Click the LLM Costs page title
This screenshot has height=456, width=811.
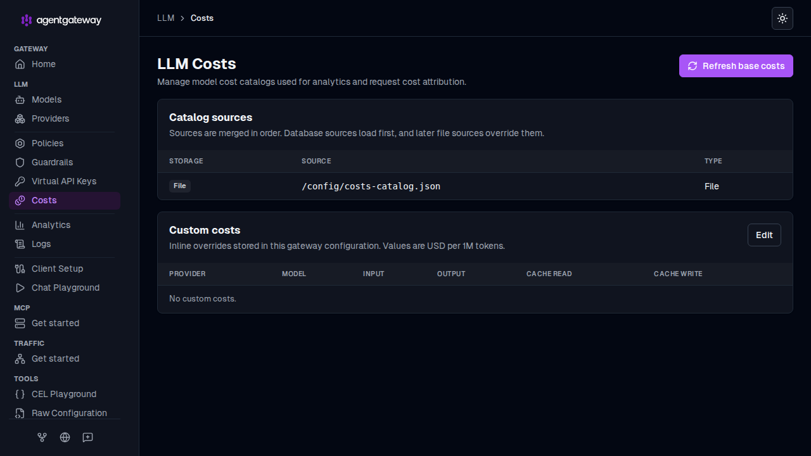[196, 64]
